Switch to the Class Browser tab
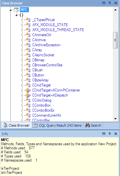120x176 pixels. point(16,125)
